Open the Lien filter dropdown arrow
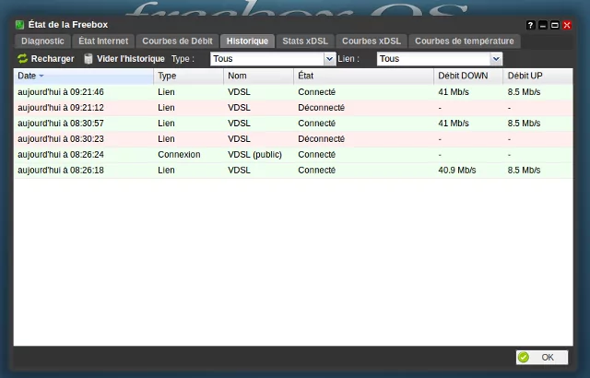Image resolution: width=590 pixels, height=378 pixels. point(496,59)
